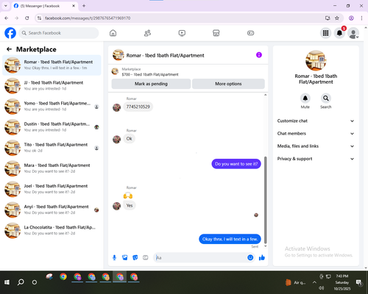Open the $700 1bed 1bath listing link
The width and height of the screenshot is (368, 294).
(x=150, y=74)
